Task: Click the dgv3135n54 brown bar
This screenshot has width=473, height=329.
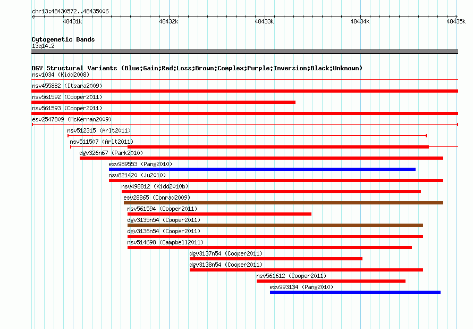Action: (275, 225)
